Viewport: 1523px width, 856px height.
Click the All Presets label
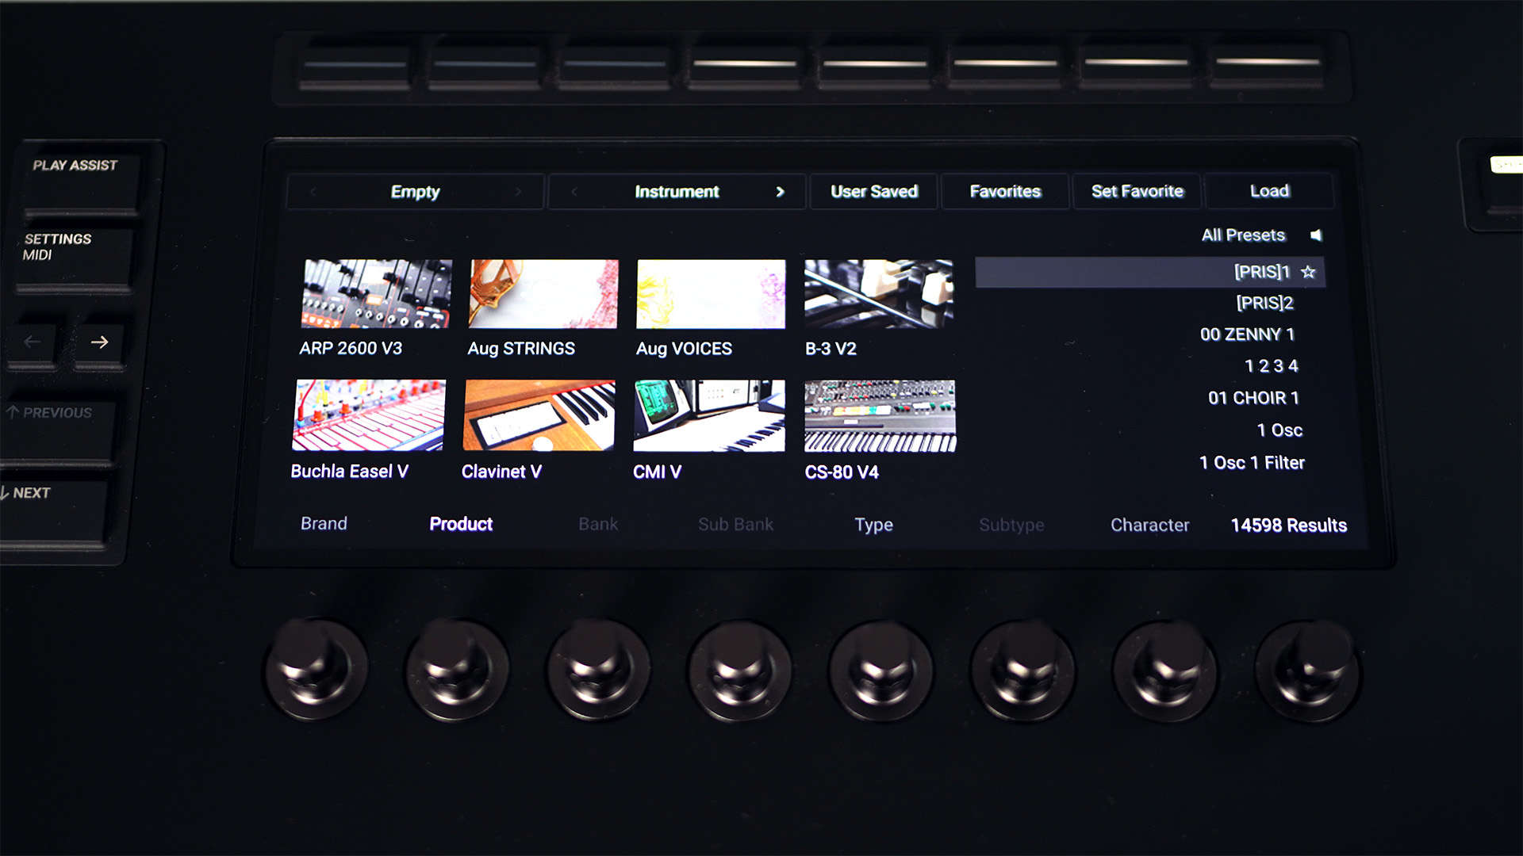[x=1243, y=235]
